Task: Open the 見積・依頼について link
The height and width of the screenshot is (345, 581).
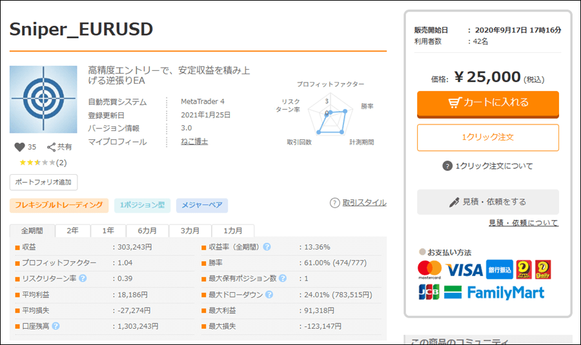Action: pyautogui.click(x=523, y=223)
